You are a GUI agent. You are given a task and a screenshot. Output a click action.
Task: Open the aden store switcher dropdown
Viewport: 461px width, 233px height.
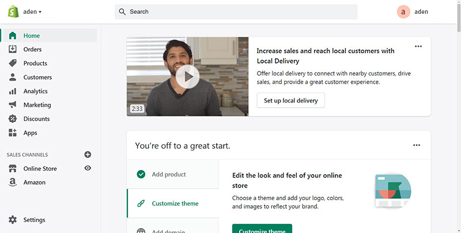pyautogui.click(x=32, y=12)
